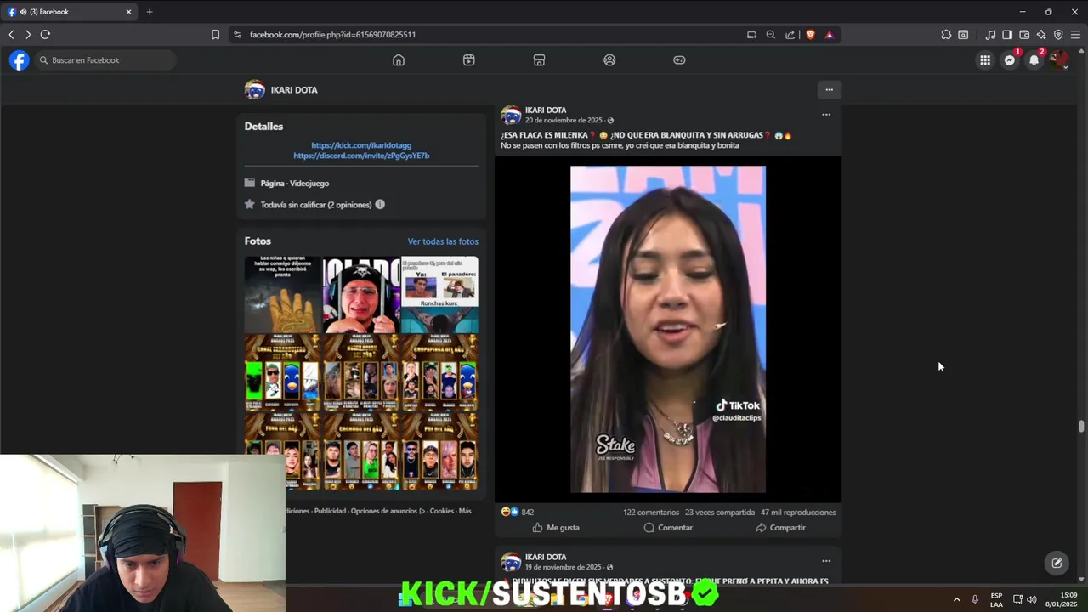Open options menu of the 20 de noviembre post
This screenshot has width=1088, height=612.
(825, 115)
